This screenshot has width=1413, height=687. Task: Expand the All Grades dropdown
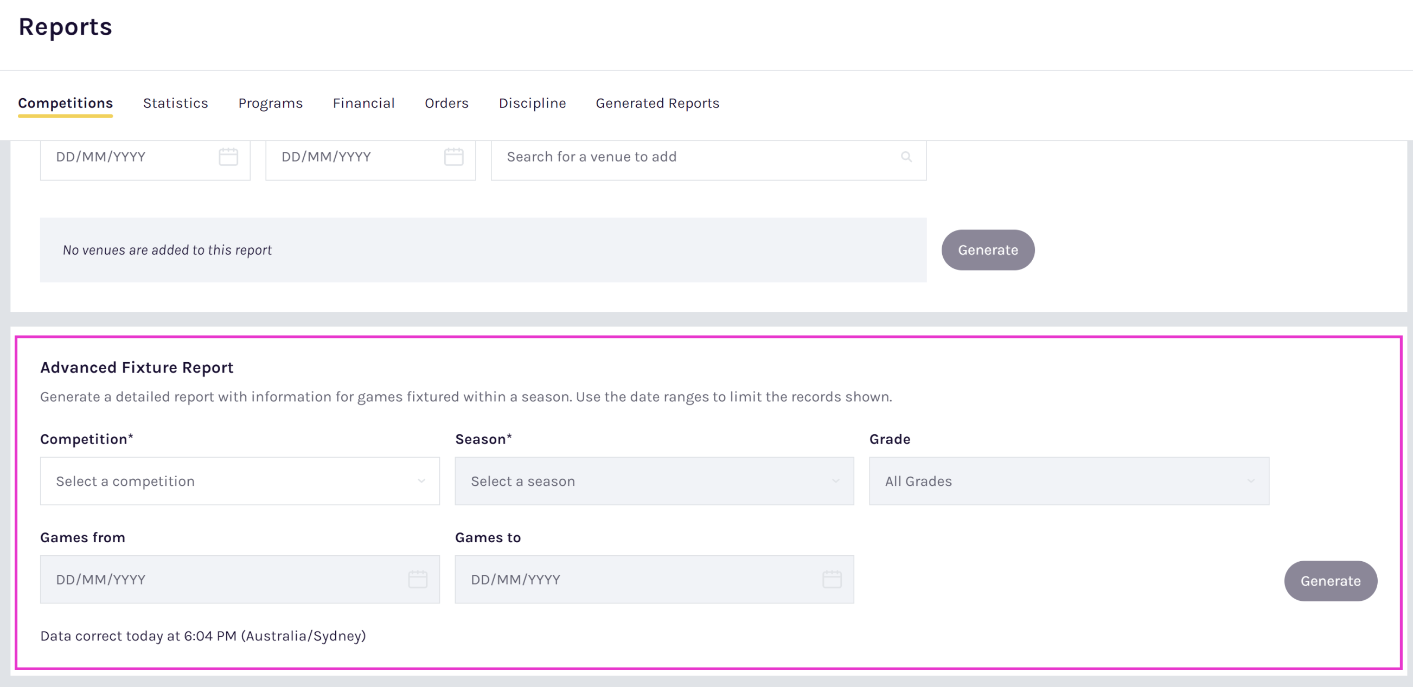(1069, 481)
